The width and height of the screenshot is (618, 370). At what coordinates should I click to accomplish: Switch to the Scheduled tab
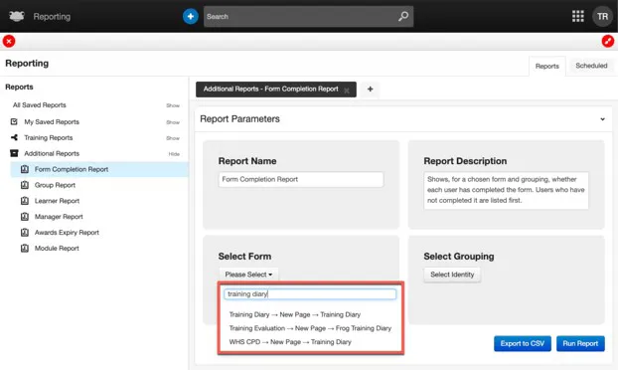(591, 66)
